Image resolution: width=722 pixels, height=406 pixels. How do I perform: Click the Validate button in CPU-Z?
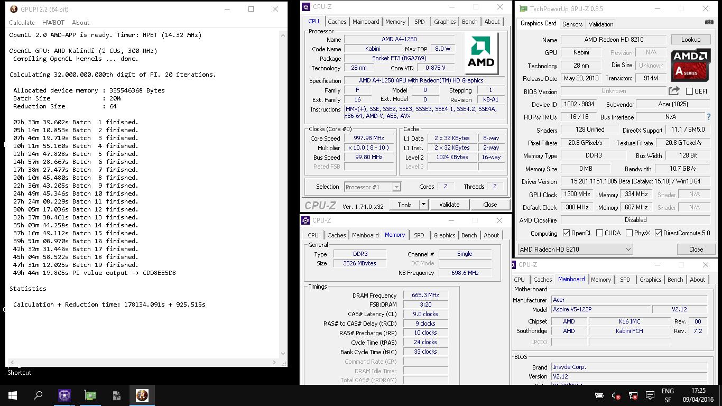[x=449, y=205]
